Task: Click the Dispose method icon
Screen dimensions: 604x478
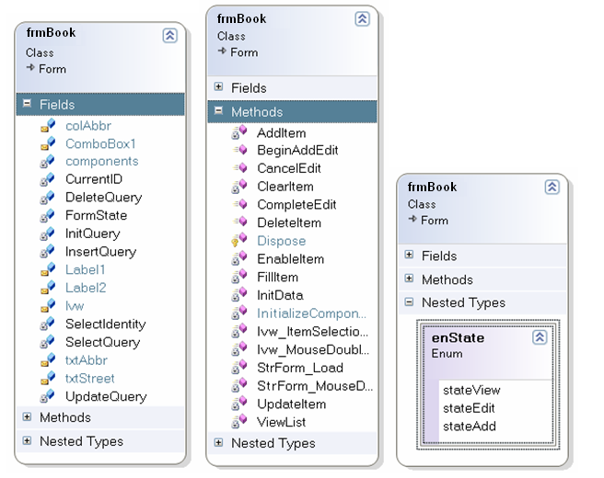Action: (x=239, y=241)
